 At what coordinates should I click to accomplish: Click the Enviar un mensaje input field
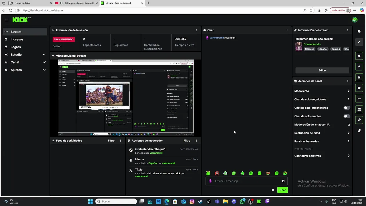(246, 181)
